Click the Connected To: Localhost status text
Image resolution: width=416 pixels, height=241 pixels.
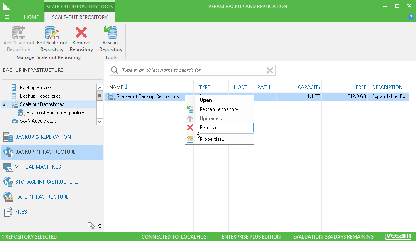pyautogui.click(x=175, y=237)
